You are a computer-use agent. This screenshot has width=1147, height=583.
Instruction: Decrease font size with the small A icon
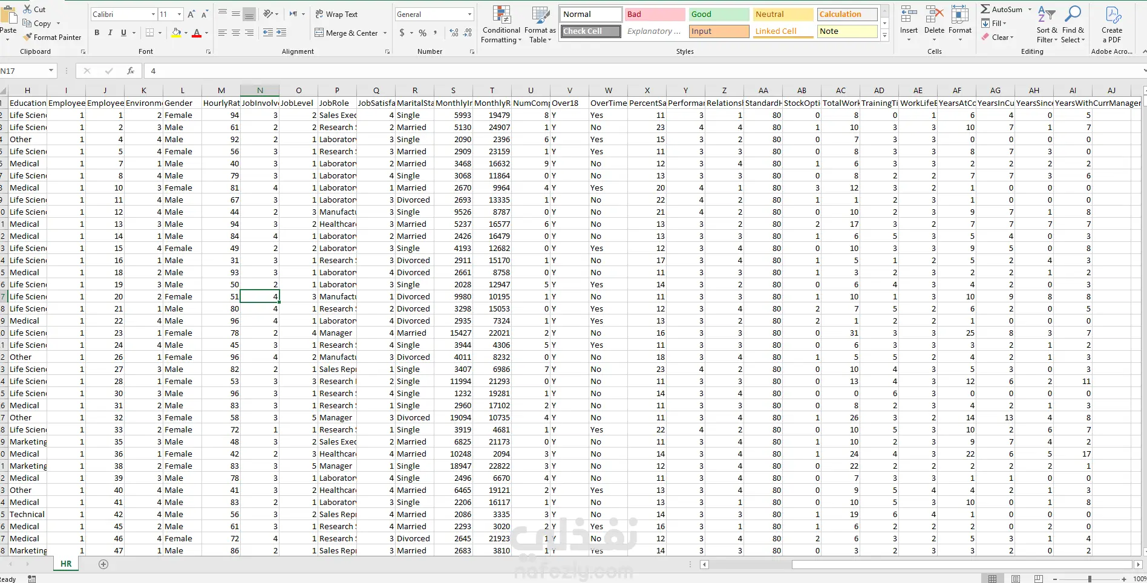coord(204,14)
